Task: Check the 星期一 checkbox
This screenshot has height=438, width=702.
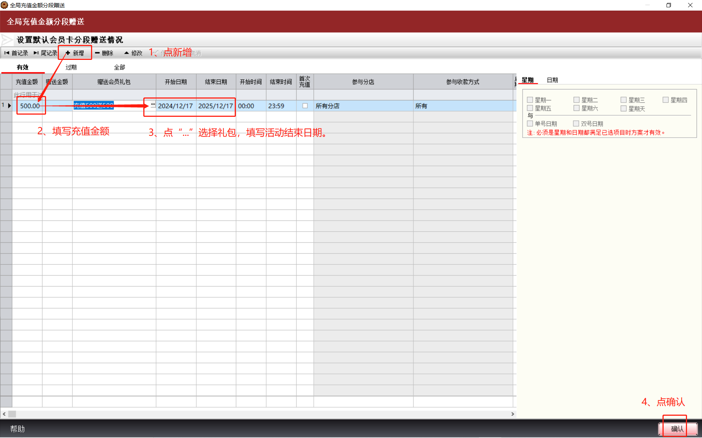Action: pos(530,100)
